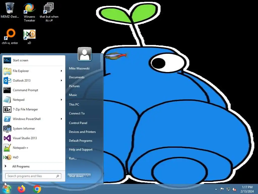Click the Outlook 2013 icon
Viewport: 258px width, 194px height.
(x=7, y=81)
